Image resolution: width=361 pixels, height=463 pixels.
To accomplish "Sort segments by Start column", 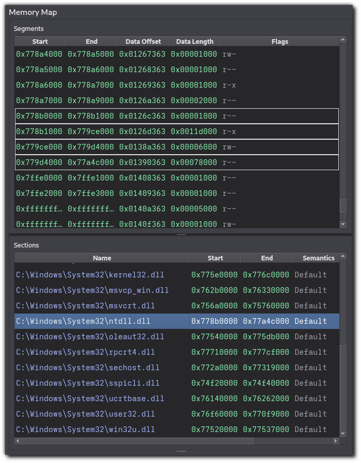I will [x=40, y=41].
